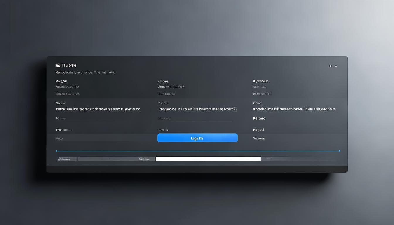Select the gray tab segment left of the white bar
The width and height of the screenshot is (394, 225).
click(x=116, y=159)
